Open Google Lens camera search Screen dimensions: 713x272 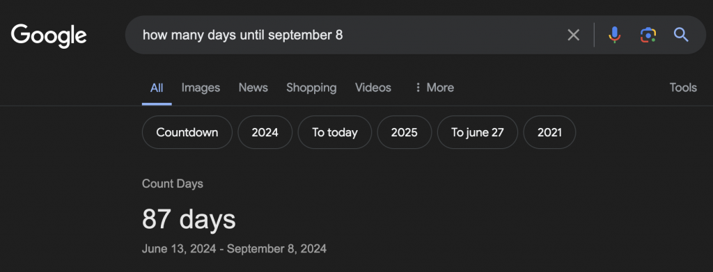[x=648, y=35]
